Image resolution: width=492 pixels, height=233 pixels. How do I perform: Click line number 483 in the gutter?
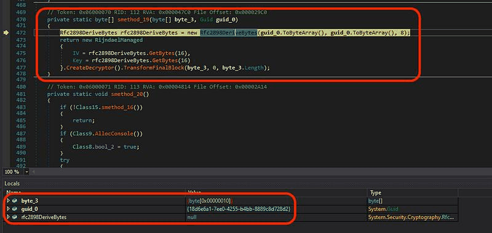pyautogui.click(x=20, y=107)
